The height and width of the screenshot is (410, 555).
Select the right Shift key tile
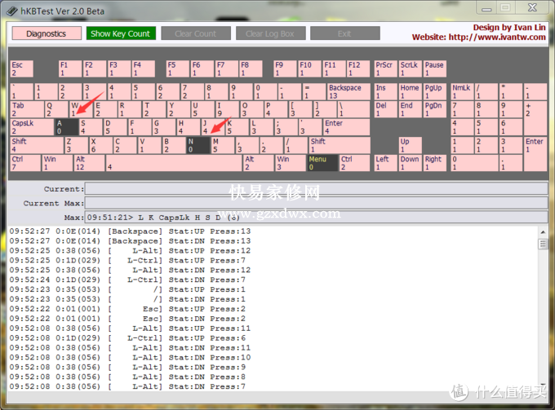tap(340, 145)
